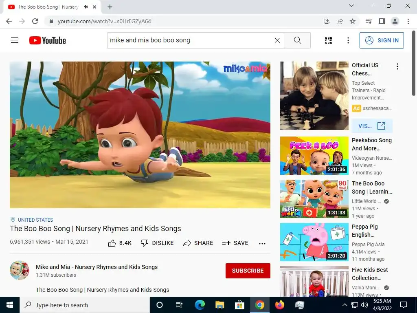Bookmark this page with the star
417x313 pixels.
[x=353, y=21]
